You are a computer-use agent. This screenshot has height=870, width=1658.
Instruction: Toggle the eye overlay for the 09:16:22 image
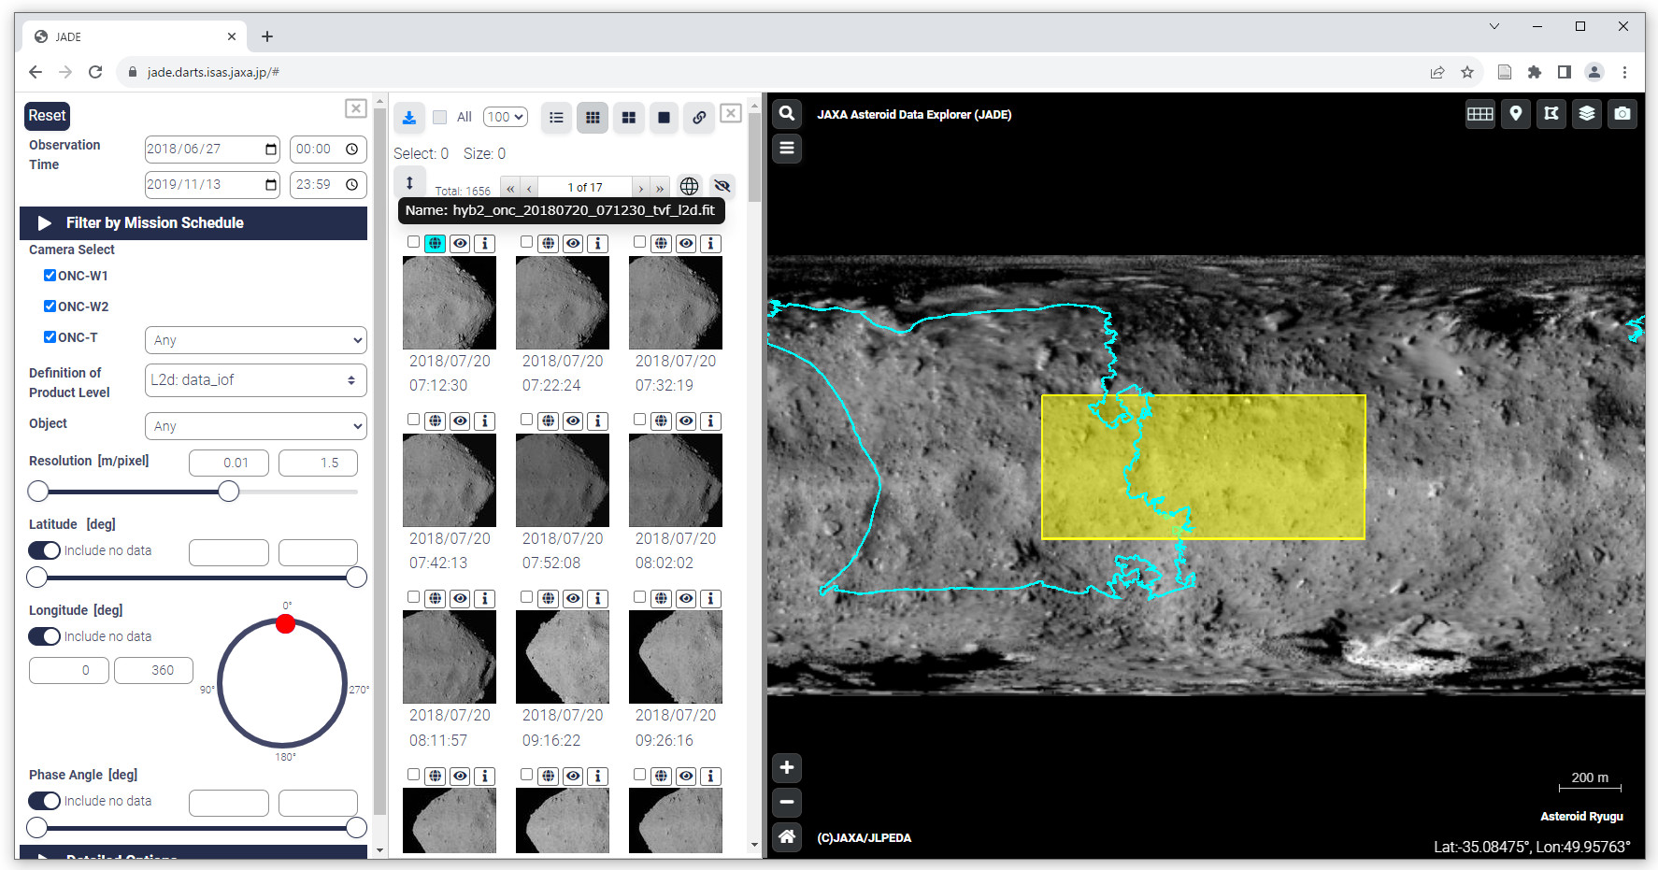(573, 599)
